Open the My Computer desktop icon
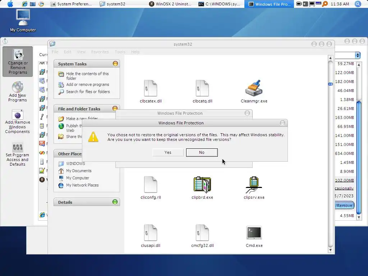 pyautogui.click(x=23, y=20)
